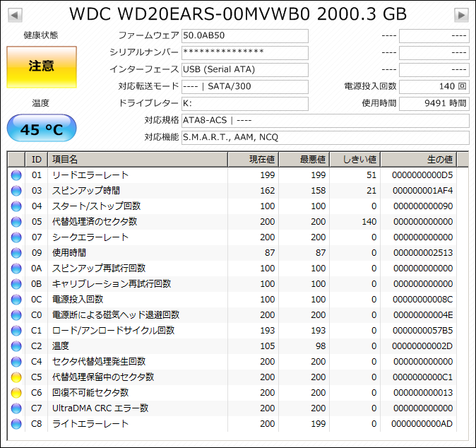Go to next disk with right arrow

(461, 15)
